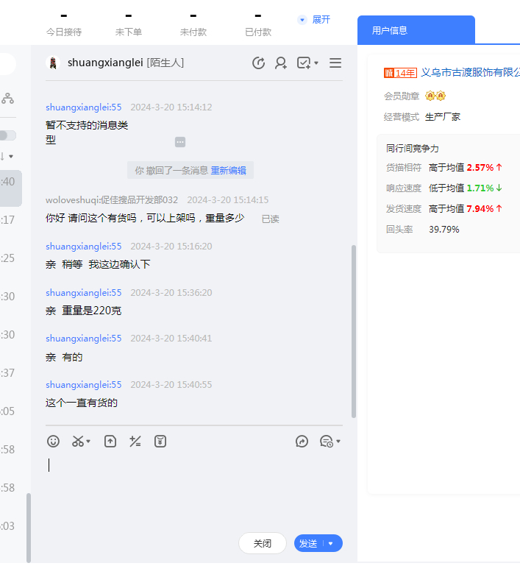520x577 pixels.
Task: Click the file upload icon
Action: (110, 442)
